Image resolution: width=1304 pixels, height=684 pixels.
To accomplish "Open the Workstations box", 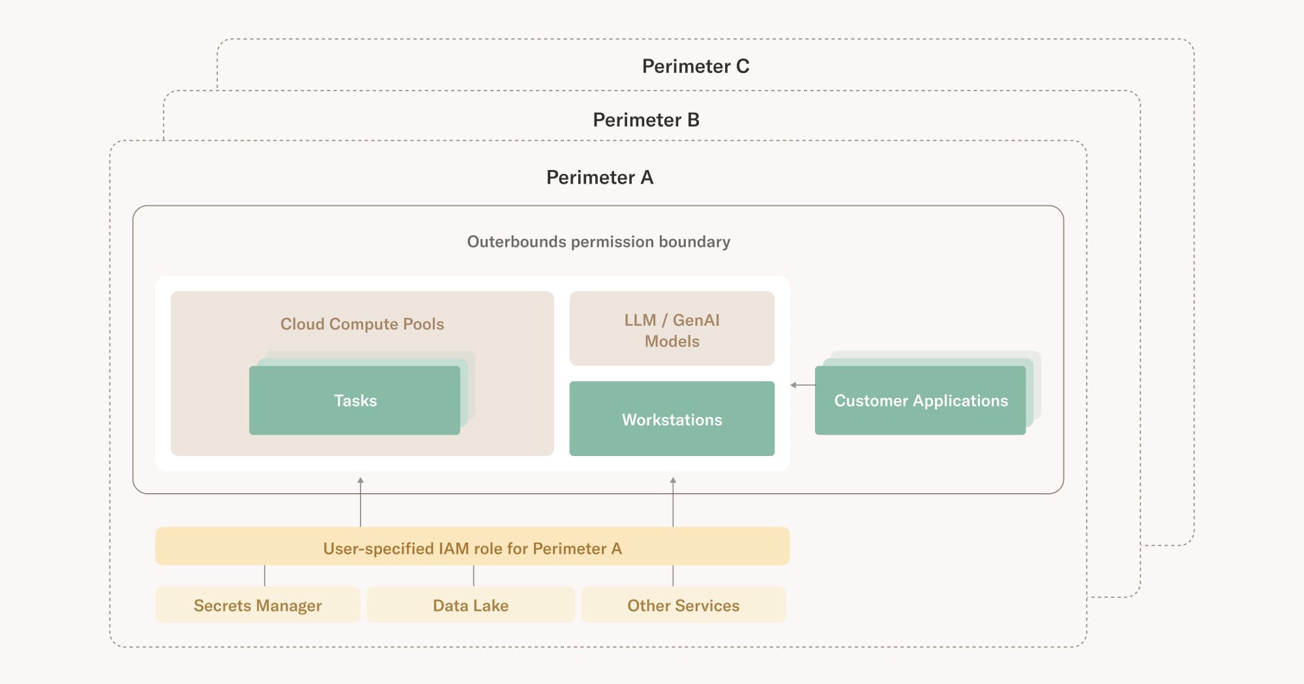I will pyautogui.click(x=672, y=419).
